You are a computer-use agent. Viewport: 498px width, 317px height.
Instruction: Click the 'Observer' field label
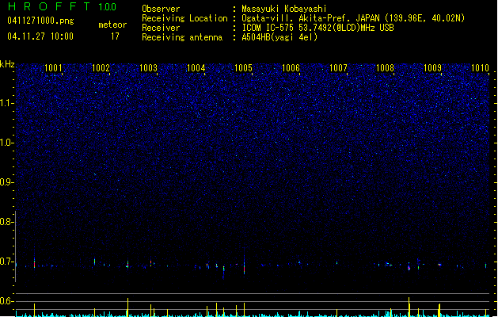tap(161, 9)
